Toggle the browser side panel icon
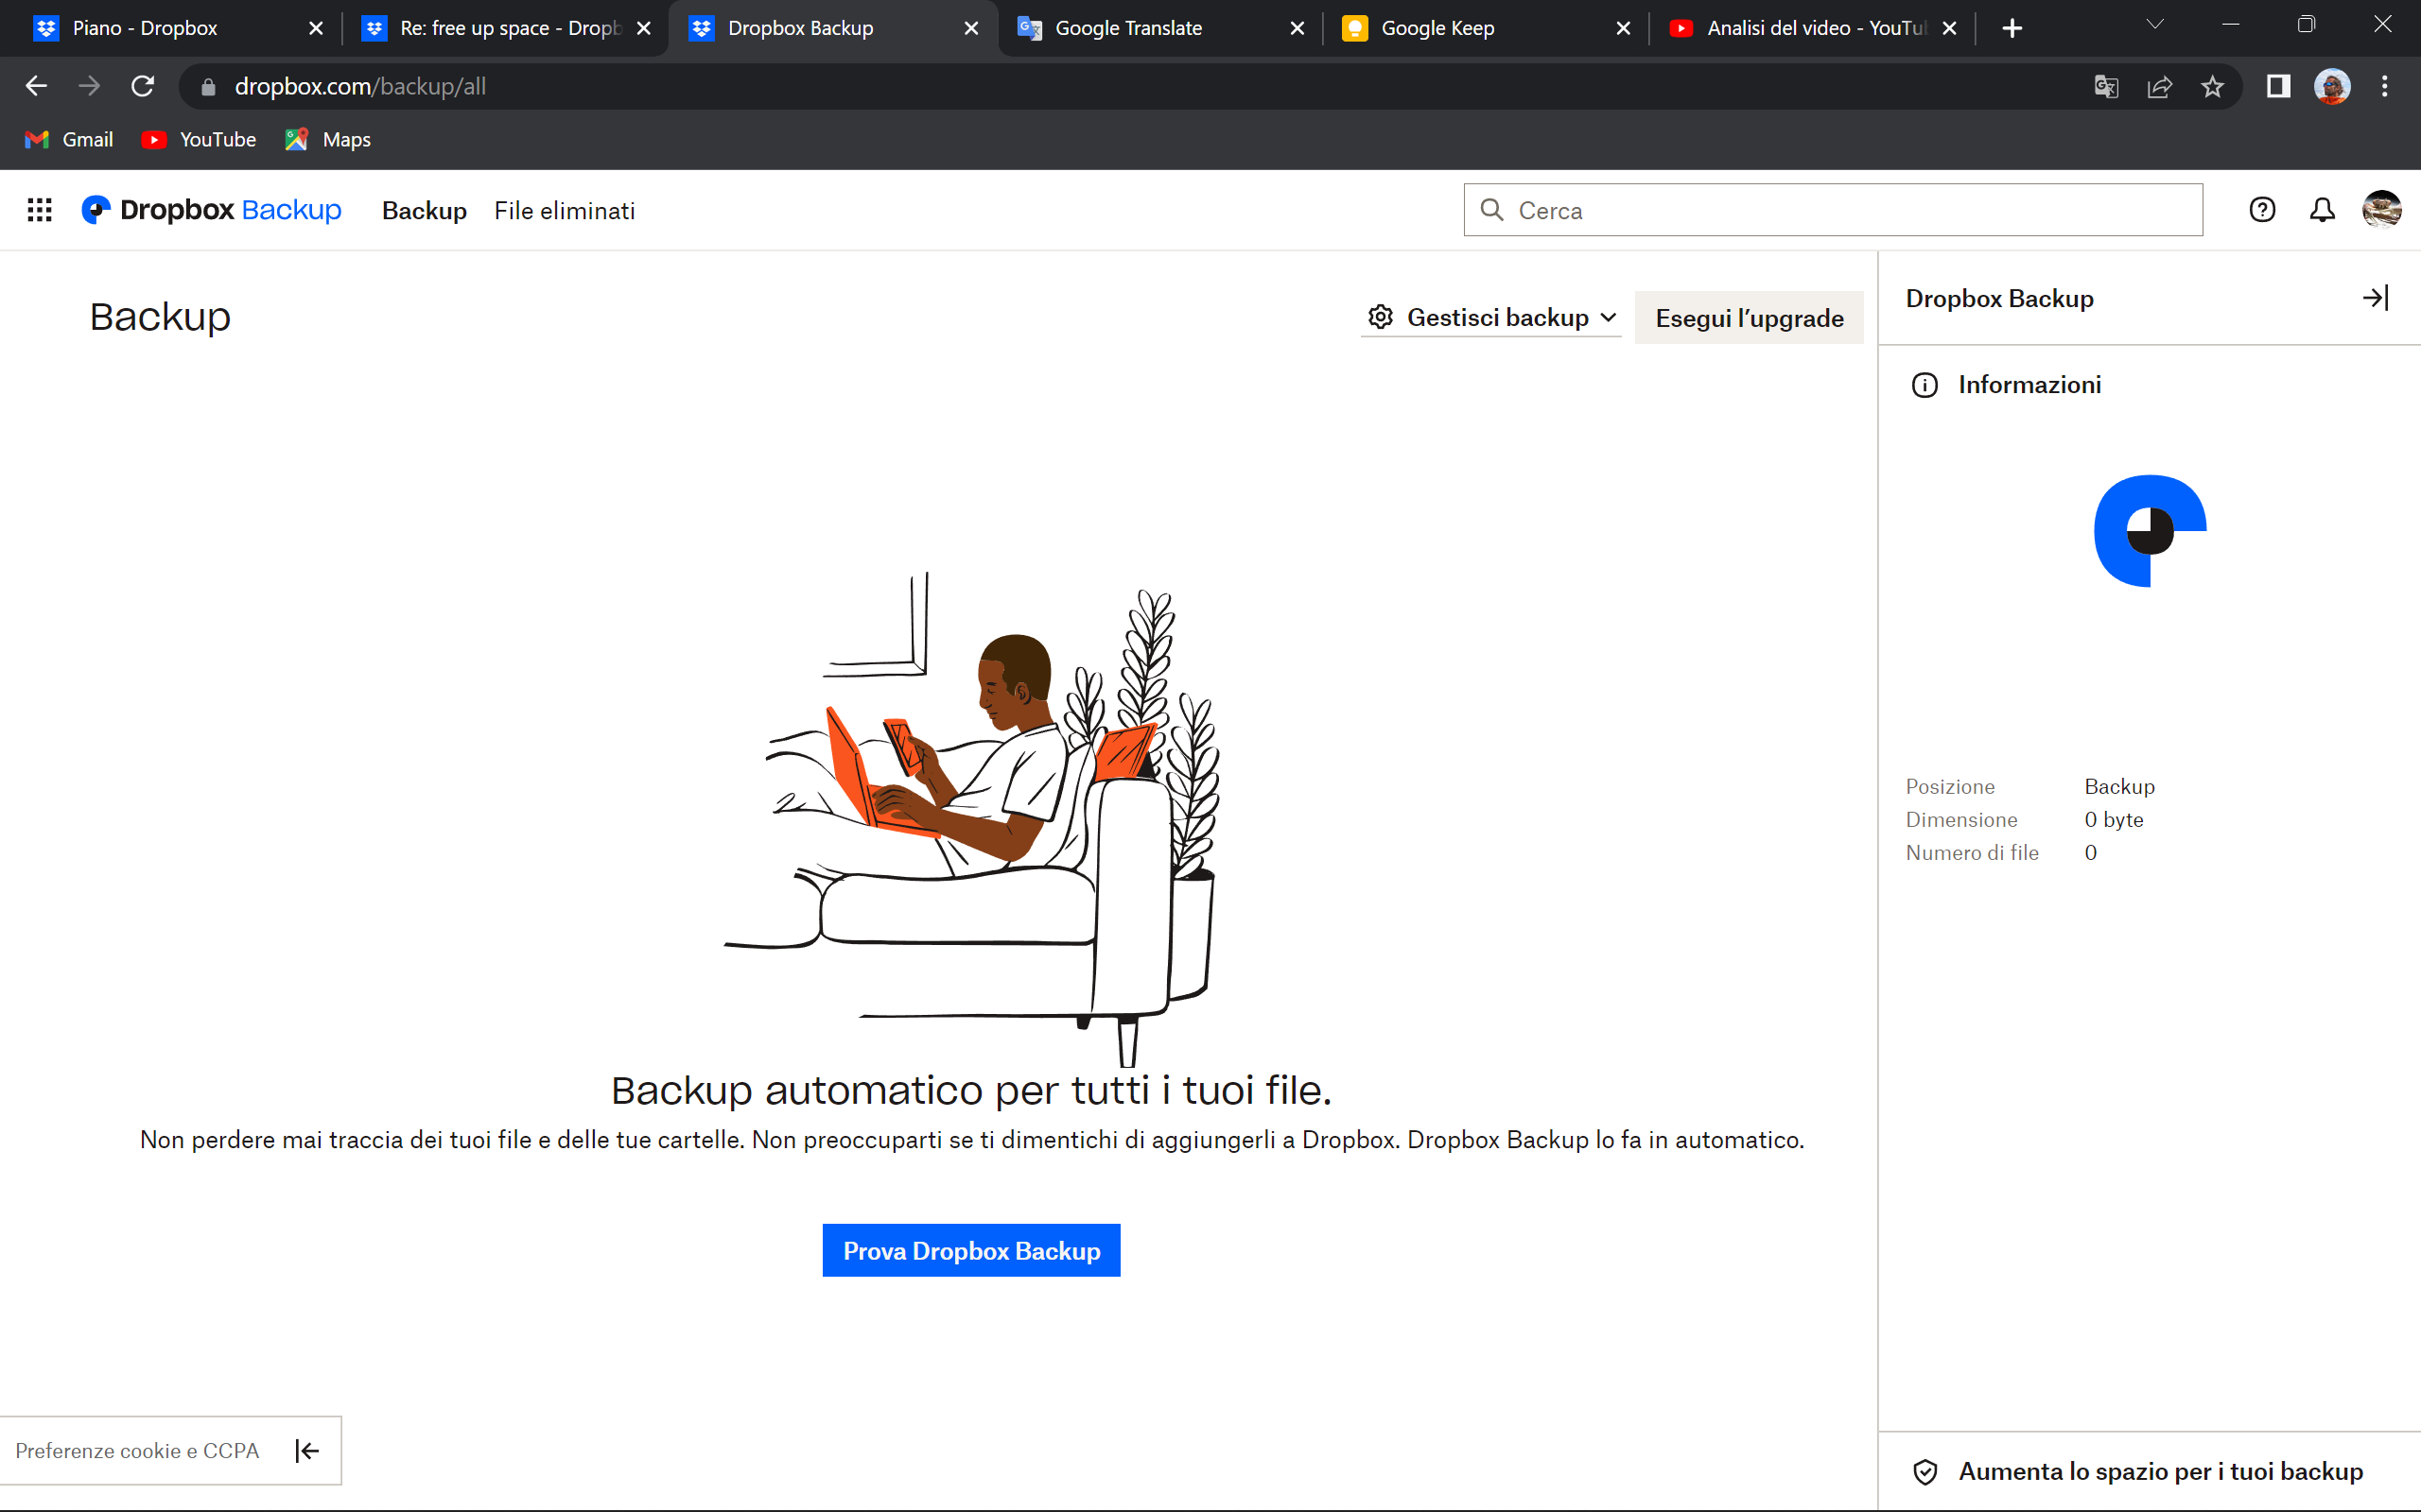 tap(2278, 87)
